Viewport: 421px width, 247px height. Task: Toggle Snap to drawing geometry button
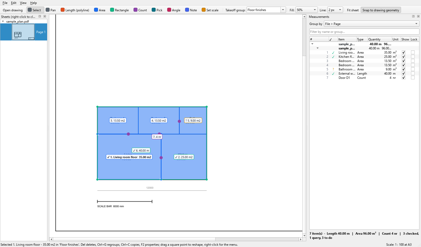(381, 10)
